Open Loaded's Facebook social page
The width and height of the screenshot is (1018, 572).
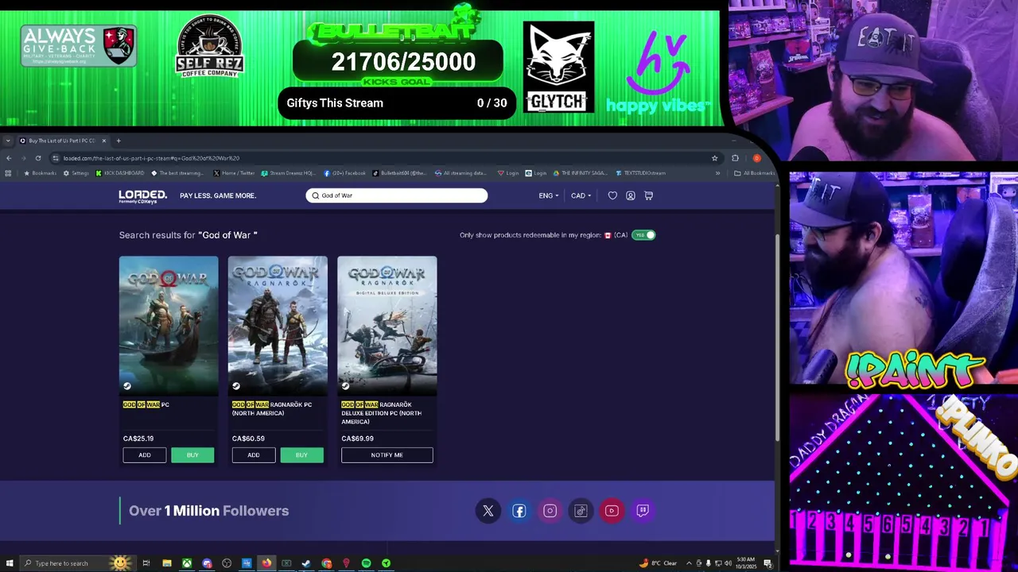tap(519, 511)
